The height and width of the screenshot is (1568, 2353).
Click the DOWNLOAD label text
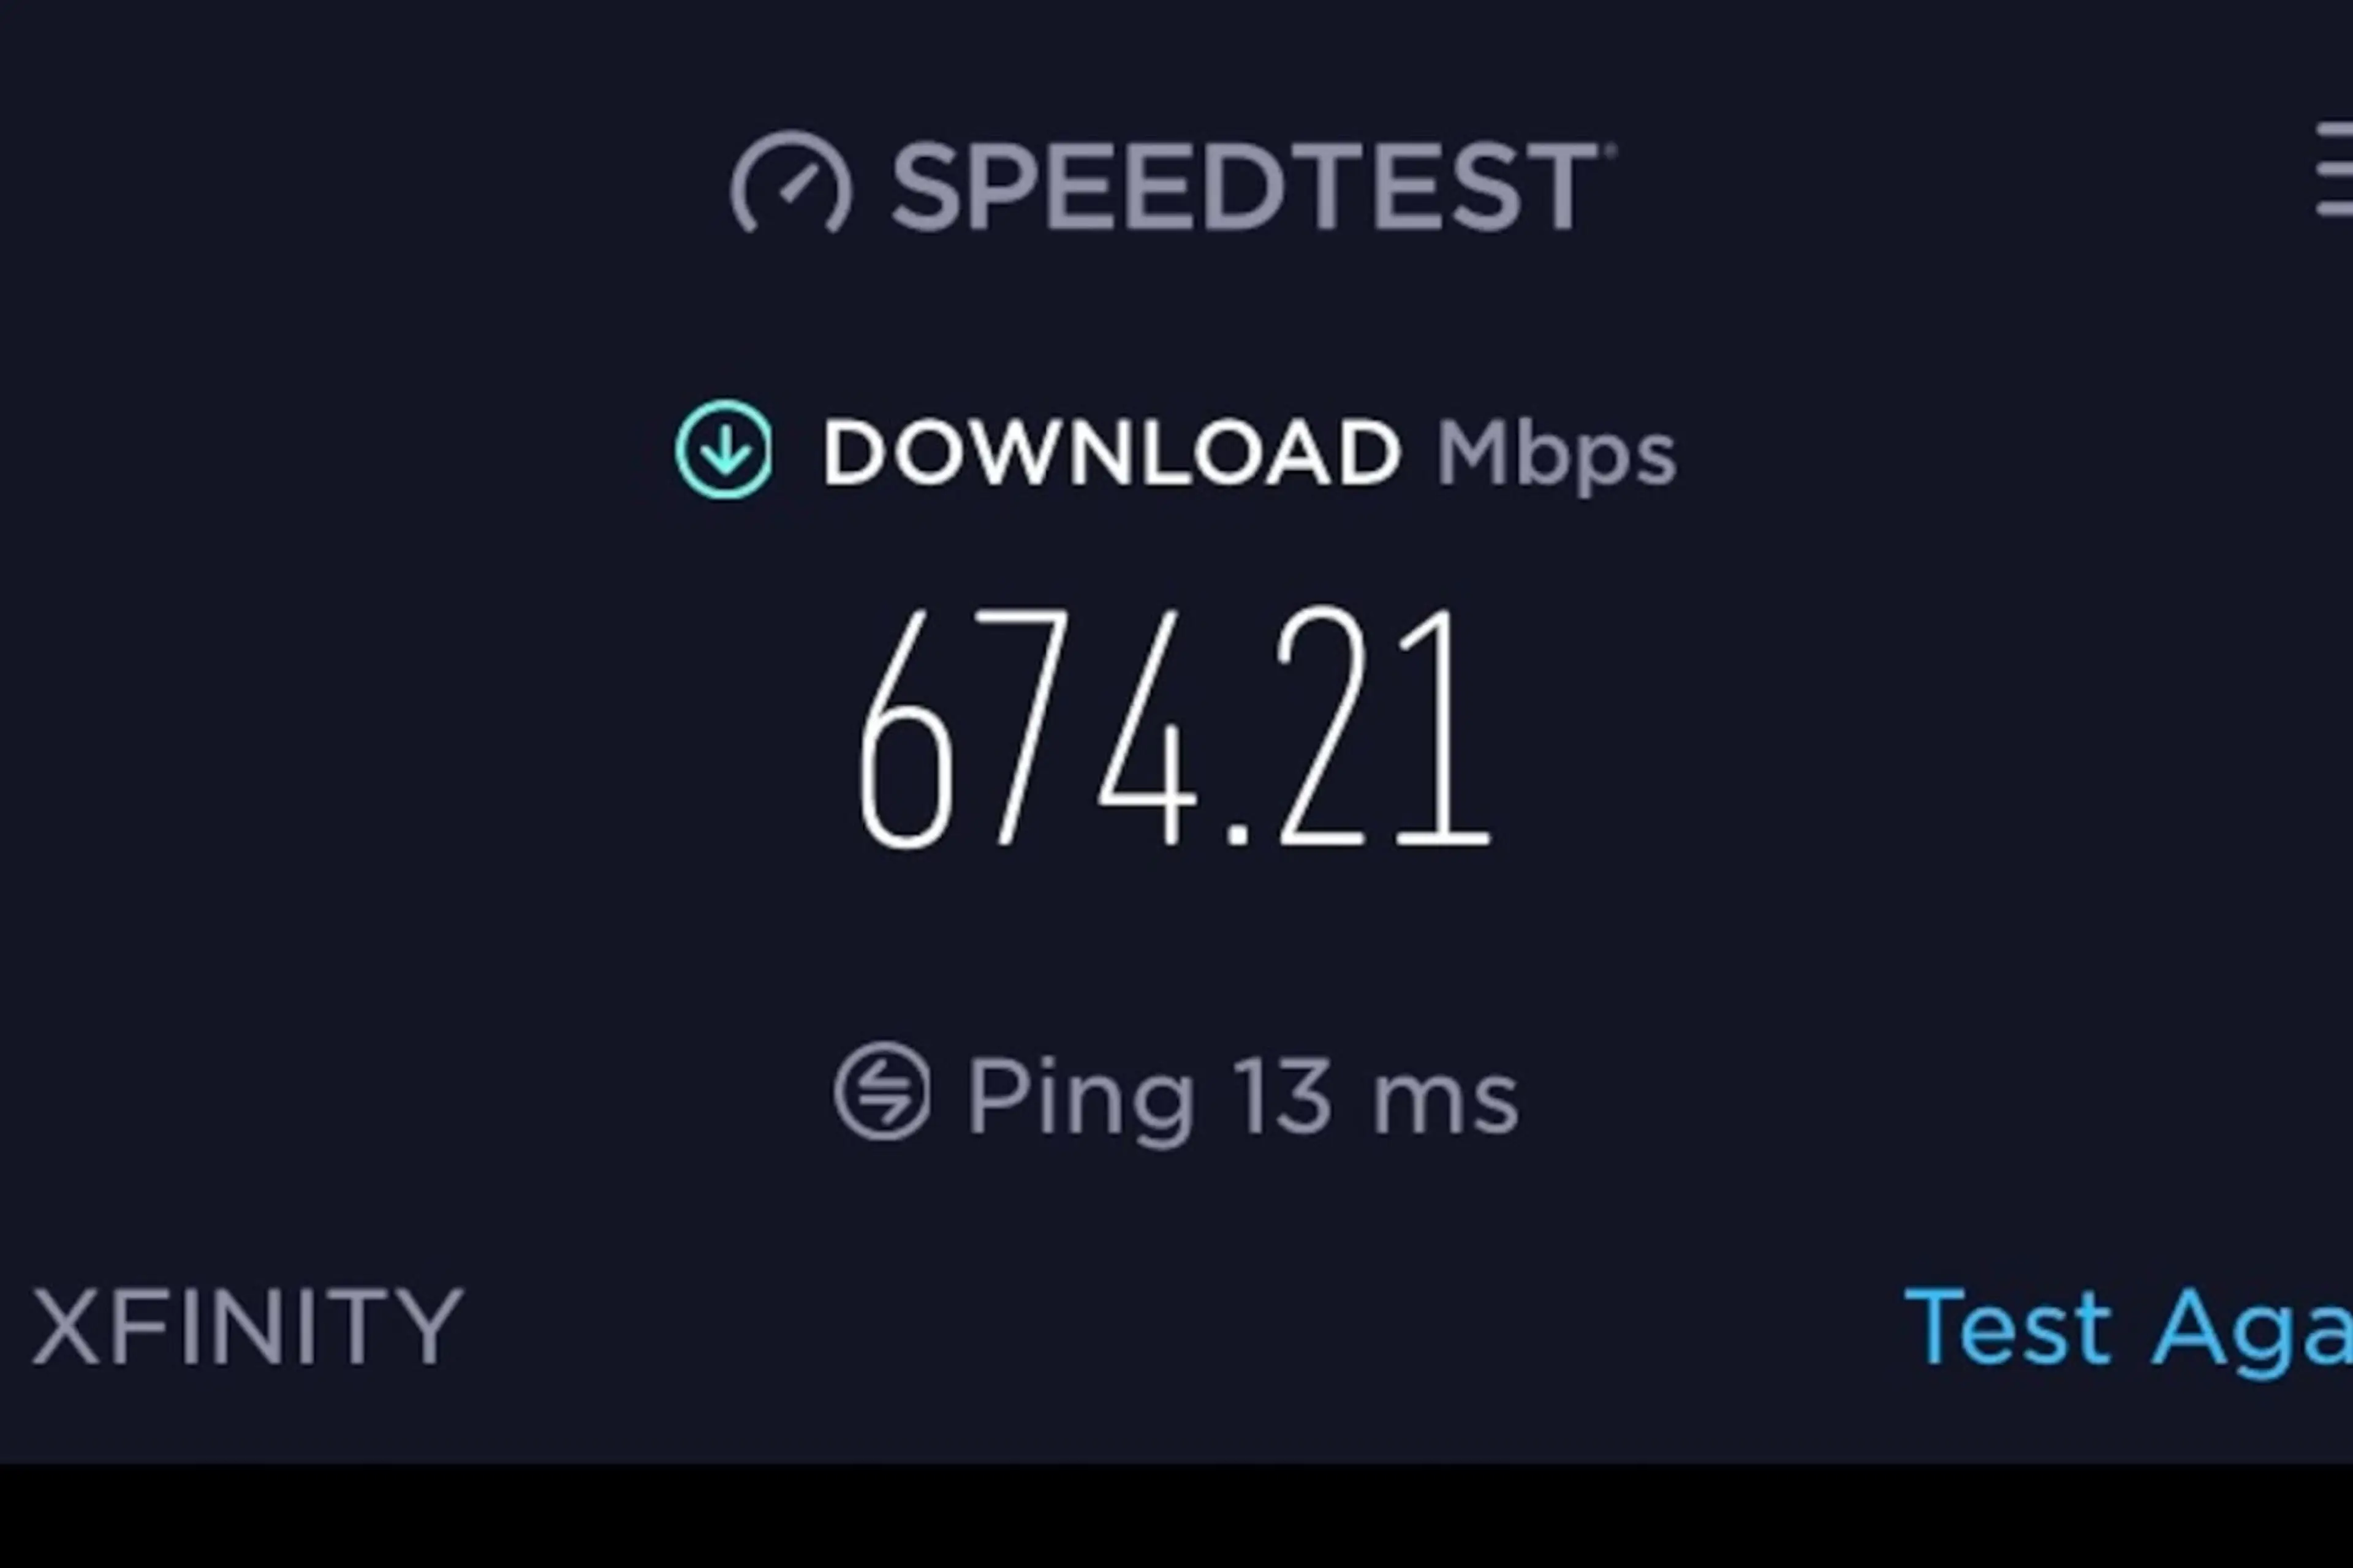pos(1110,452)
